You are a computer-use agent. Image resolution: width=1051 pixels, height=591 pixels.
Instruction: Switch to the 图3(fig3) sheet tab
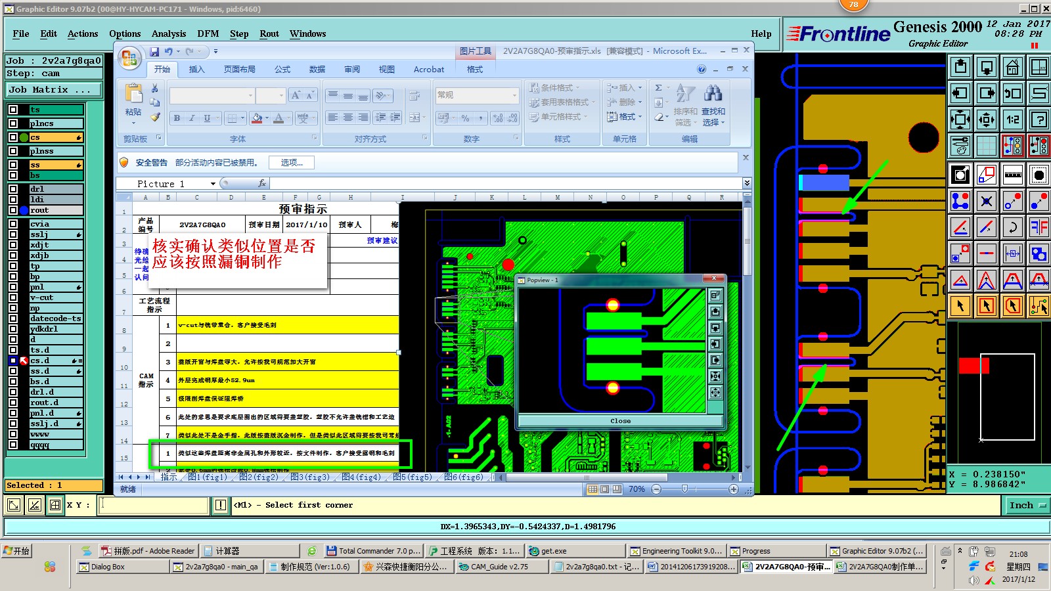point(310,477)
